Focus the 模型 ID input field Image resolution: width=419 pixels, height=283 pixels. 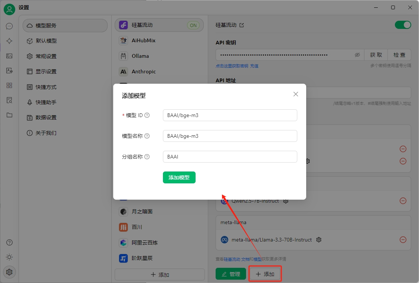click(x=230, y=115)
